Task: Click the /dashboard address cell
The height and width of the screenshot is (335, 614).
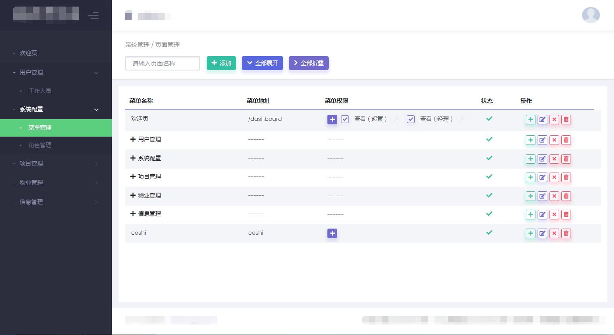Action: (265, 119)
